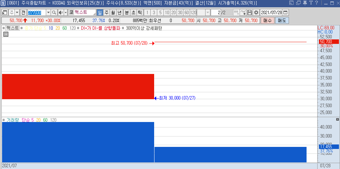This screenshot has width=340, height=169.
Task: Click the add indicator line icon
Action: [x=243, y=12]
